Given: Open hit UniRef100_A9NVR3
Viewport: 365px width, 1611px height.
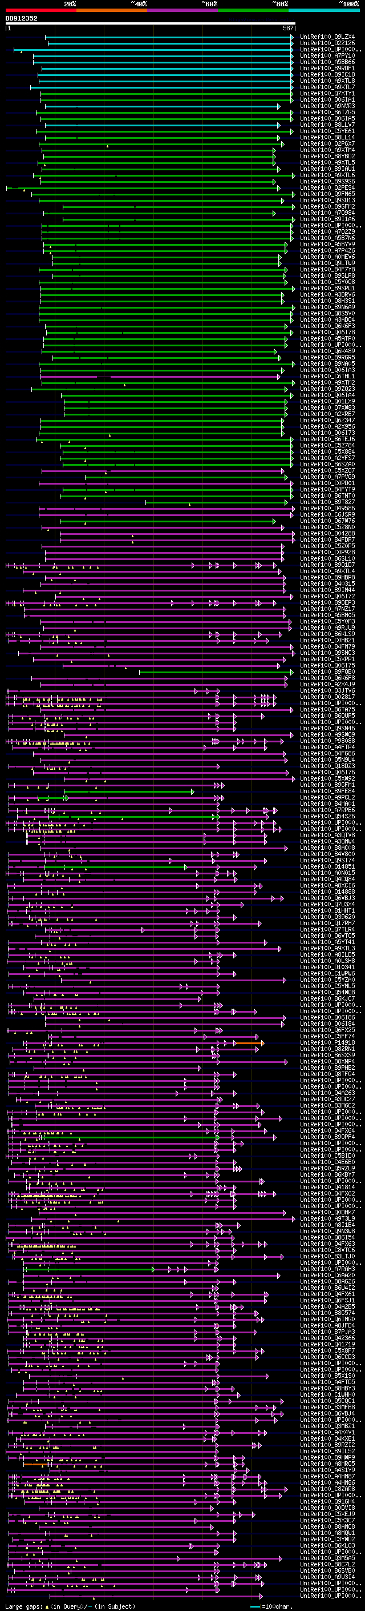Looking at the screenshot, I should 327,106.
